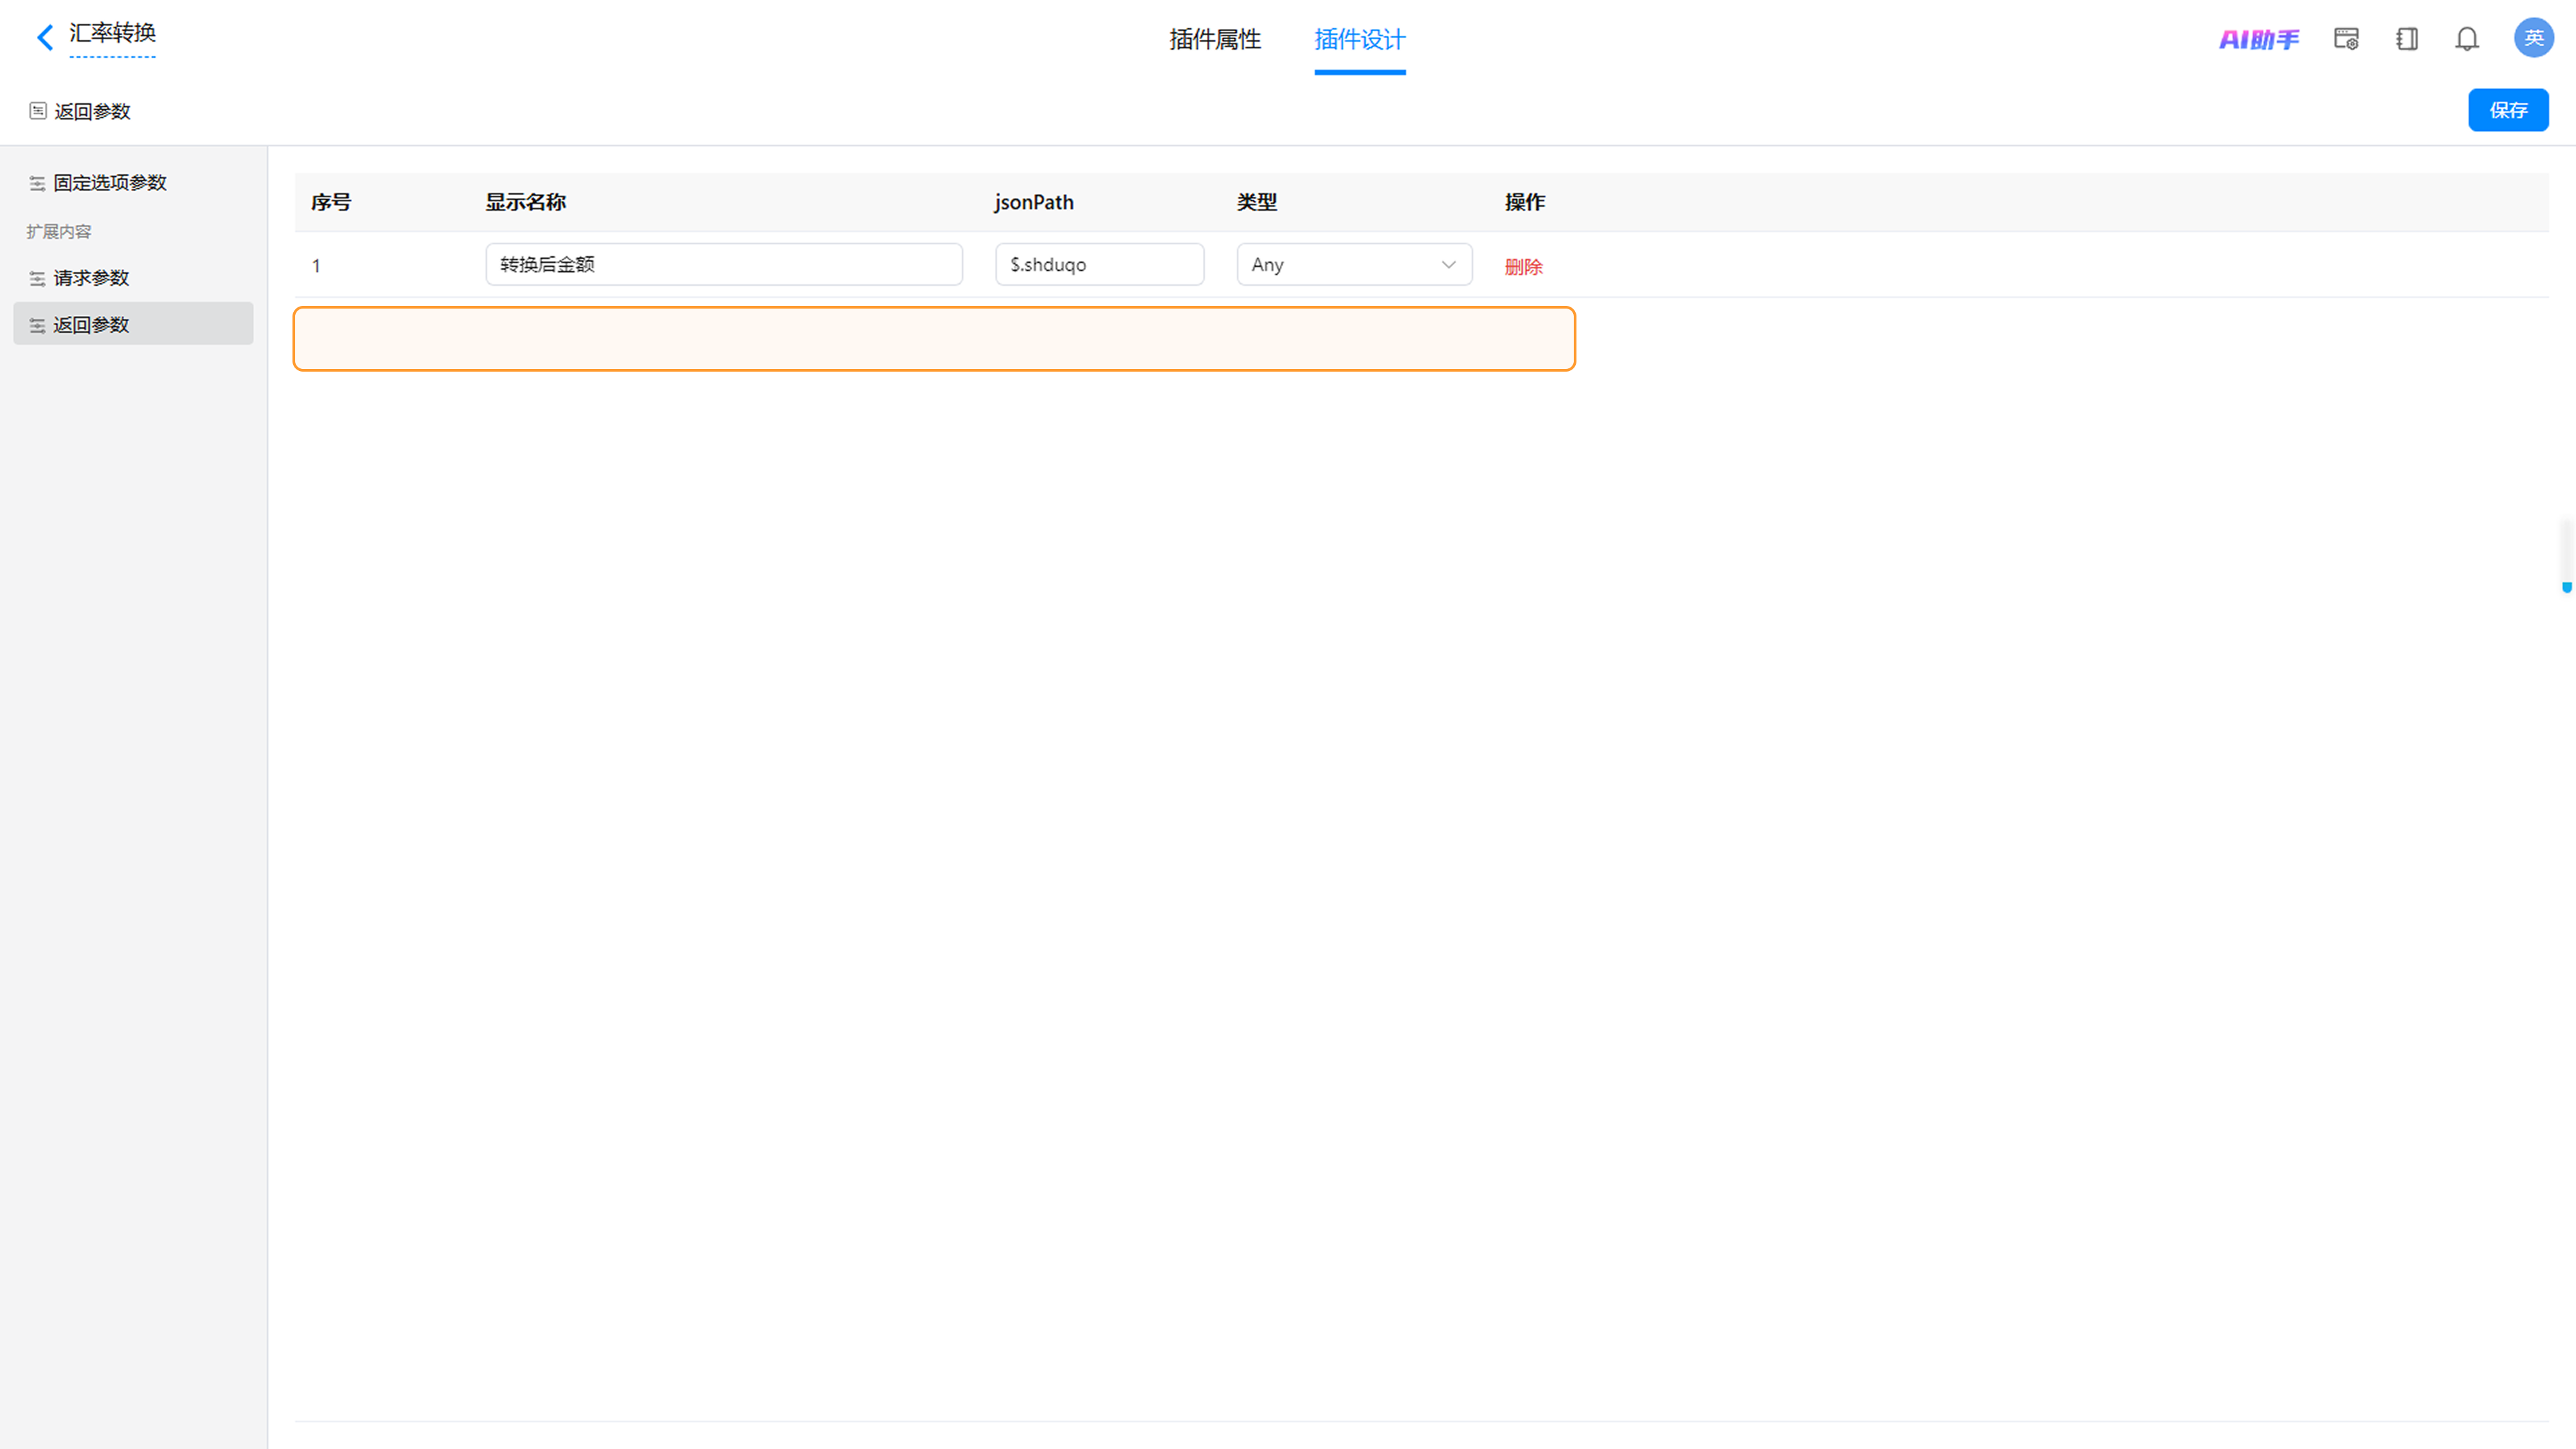Click the 序号 column header

coord(331,202)
